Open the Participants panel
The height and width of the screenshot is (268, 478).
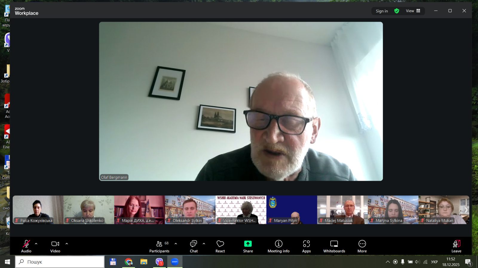[x=159, y=247]
